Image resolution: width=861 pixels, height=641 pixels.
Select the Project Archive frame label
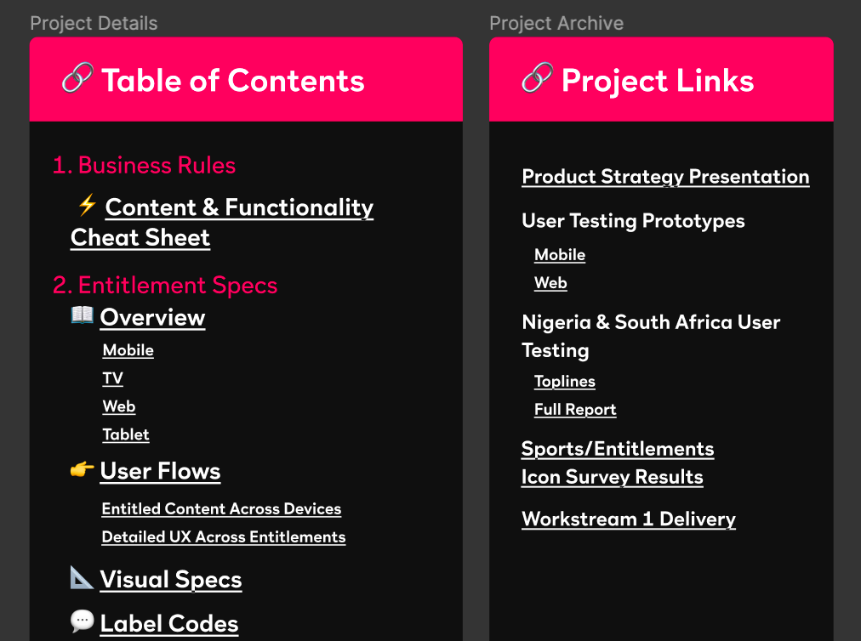pos(556,23)
